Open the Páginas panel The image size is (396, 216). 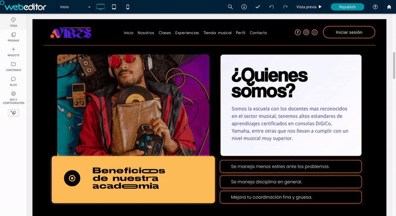(13, 37)
